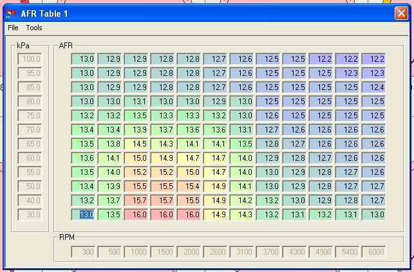414x272 pixels.
Task: Select the 300 RPM axis field
Action: click(x=83, y=252)
